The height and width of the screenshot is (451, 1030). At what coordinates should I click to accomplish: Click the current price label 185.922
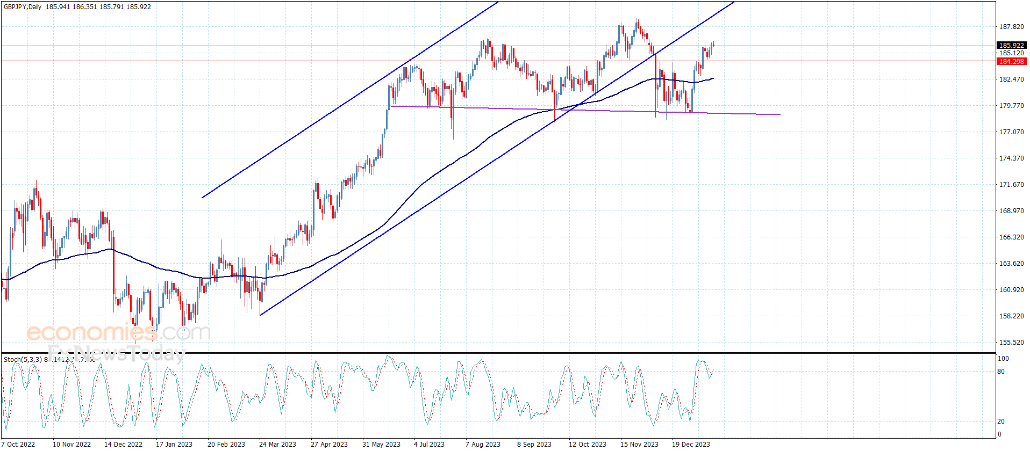pyautogui.click(x=1011, y=45)
